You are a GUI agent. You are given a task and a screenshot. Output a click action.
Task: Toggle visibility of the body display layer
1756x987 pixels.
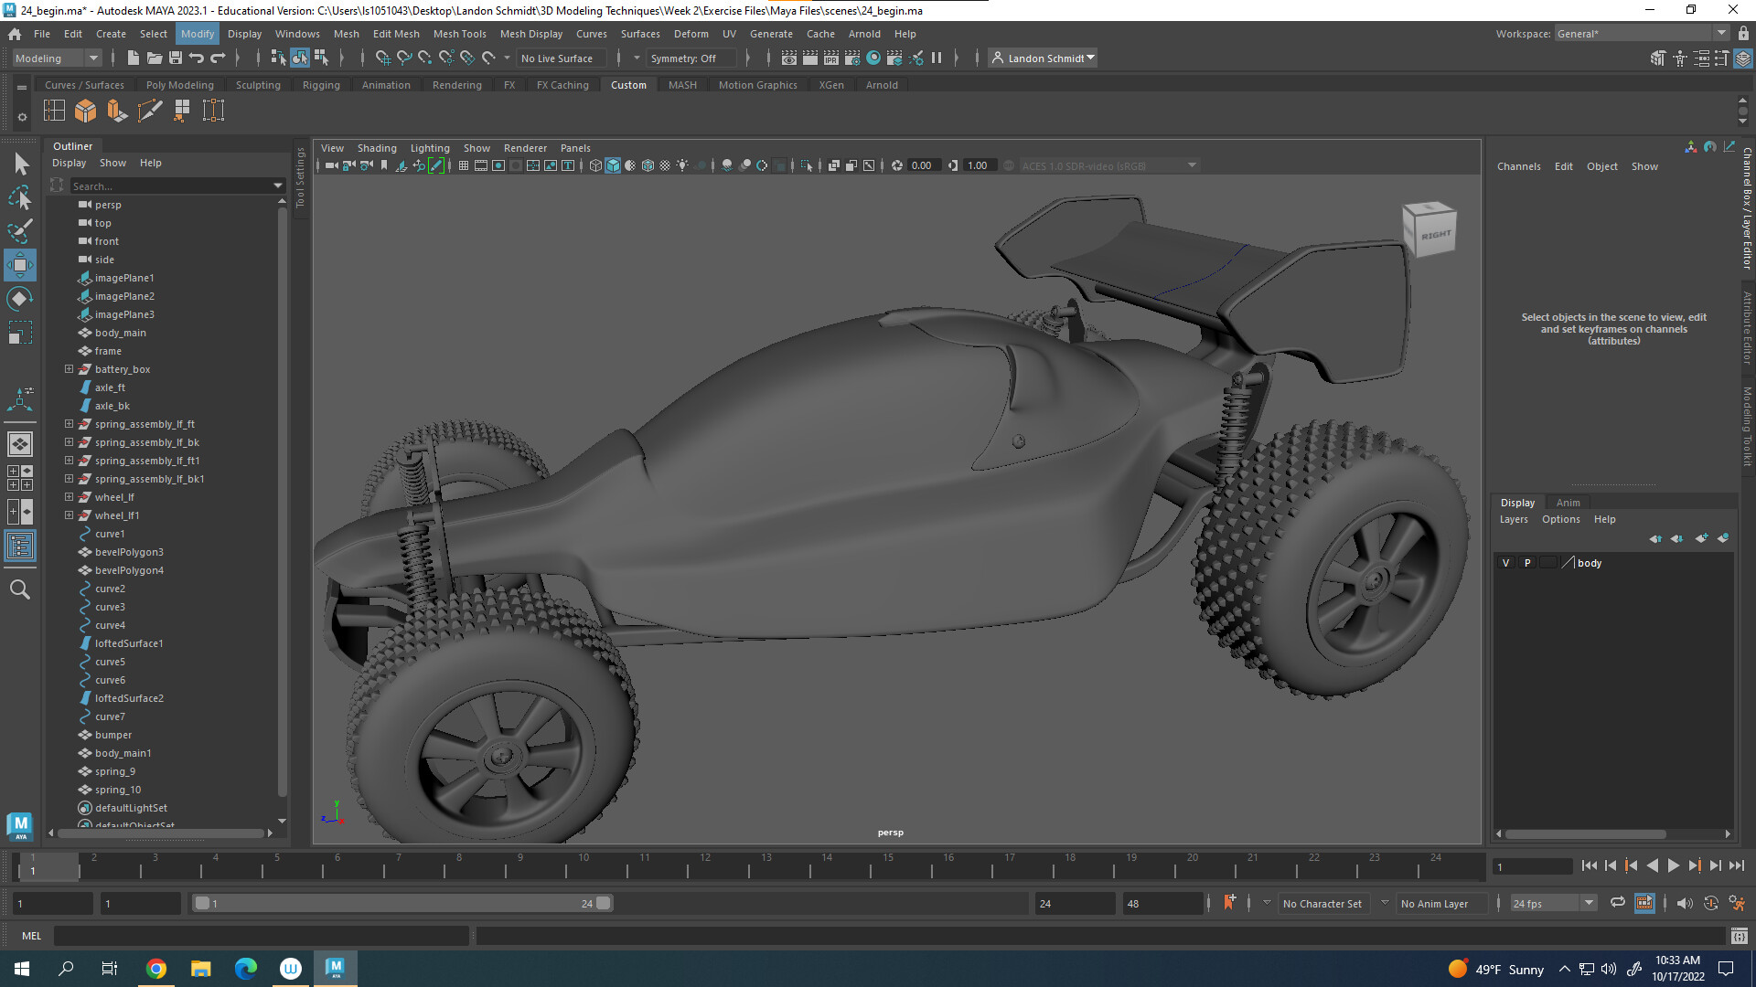[1504, 563]
